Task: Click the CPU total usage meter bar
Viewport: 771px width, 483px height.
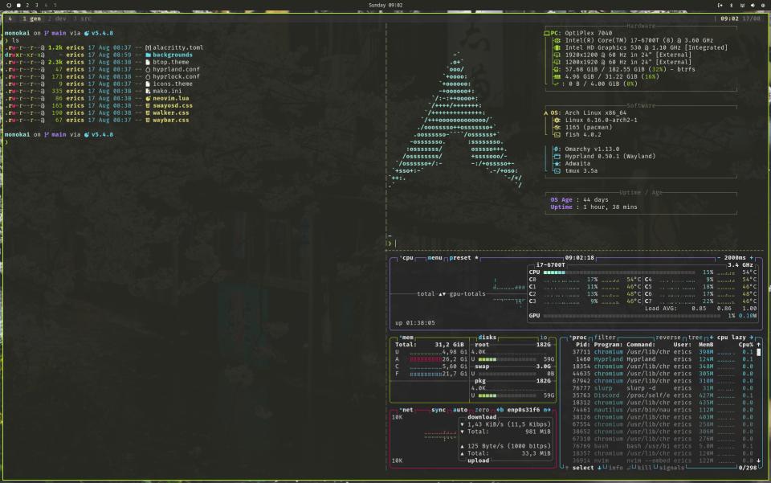Action: [619, 272]
